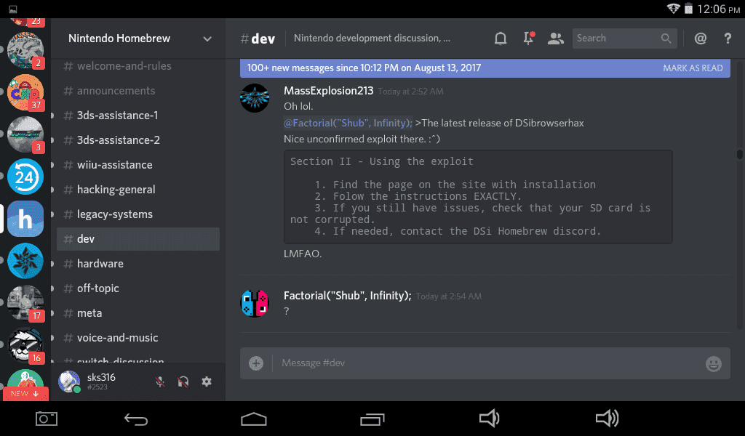Open emoji picker

[713, 364]
